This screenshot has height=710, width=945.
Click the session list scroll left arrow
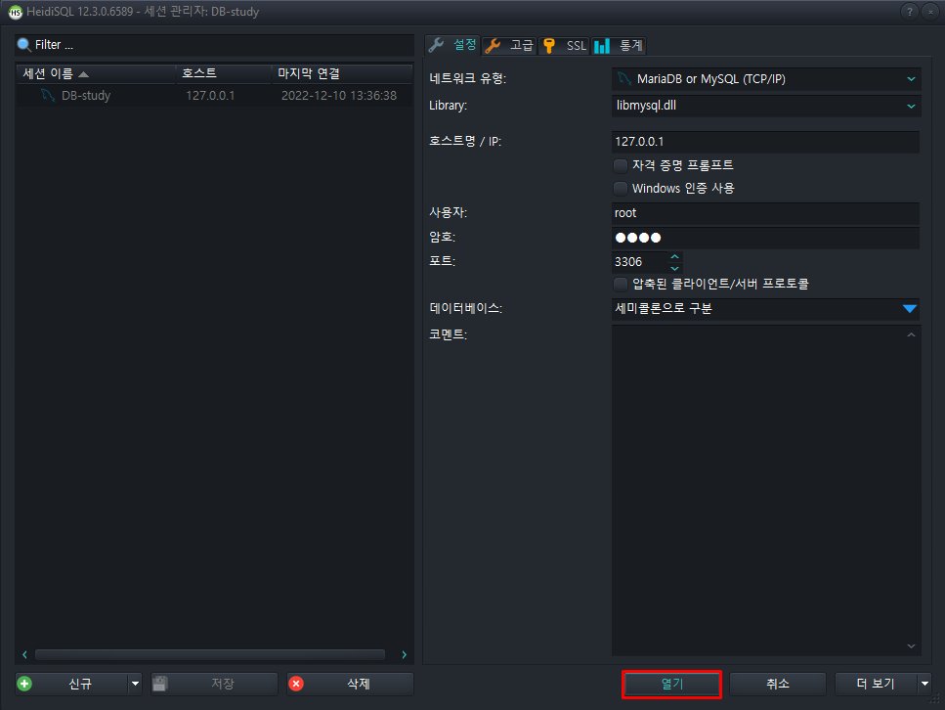(x=24, y=654)
